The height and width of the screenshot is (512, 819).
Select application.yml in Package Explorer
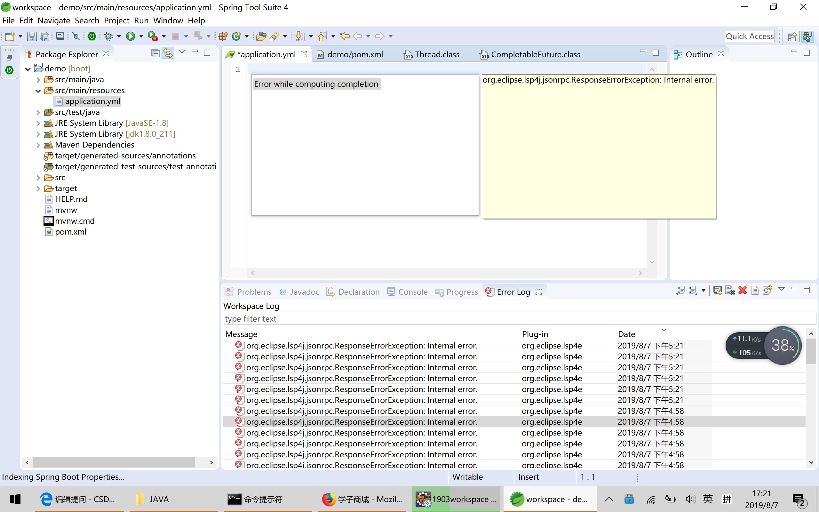[x=92, y=101]
